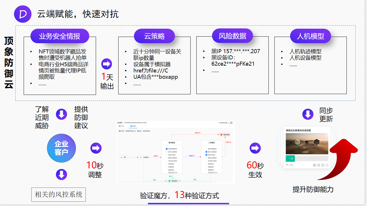Click the text 60秒生效
Screen dimensions: 367x206
point(255,170)
